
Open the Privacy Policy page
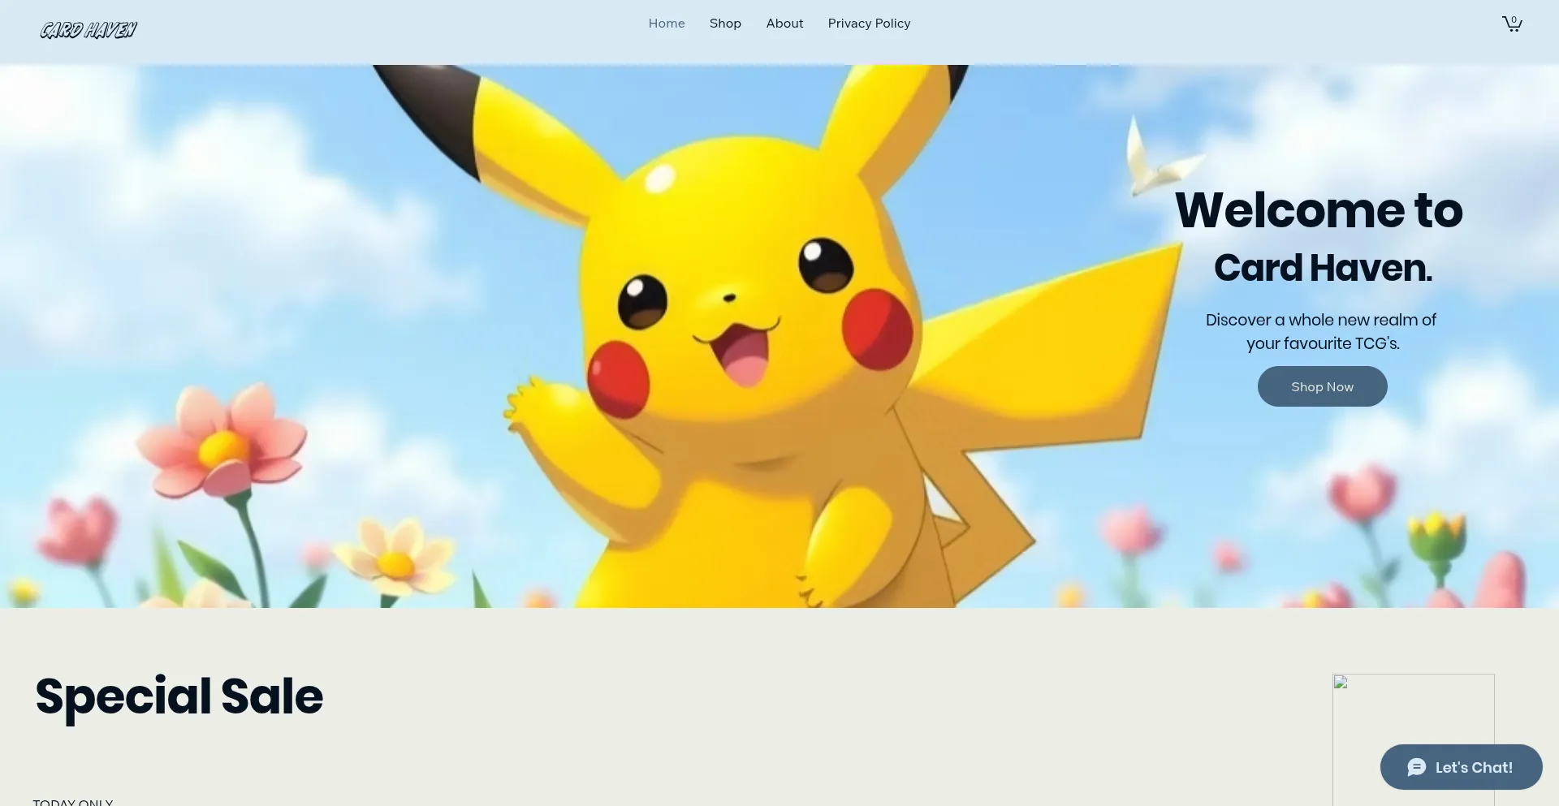pyautogui.click(x=869, y=24)
